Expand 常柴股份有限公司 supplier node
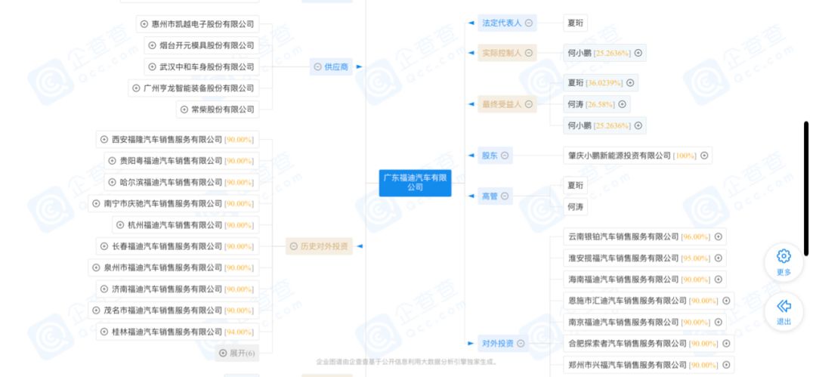The image size is (816, 377). [184, 110]
